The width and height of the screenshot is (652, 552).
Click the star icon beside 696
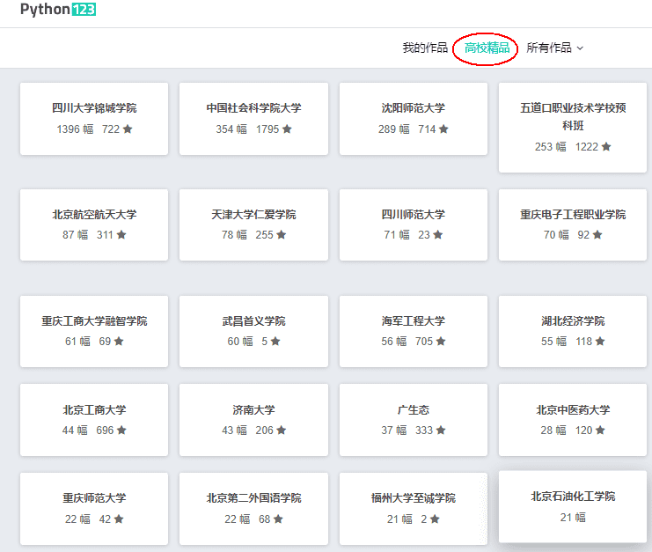121,431
